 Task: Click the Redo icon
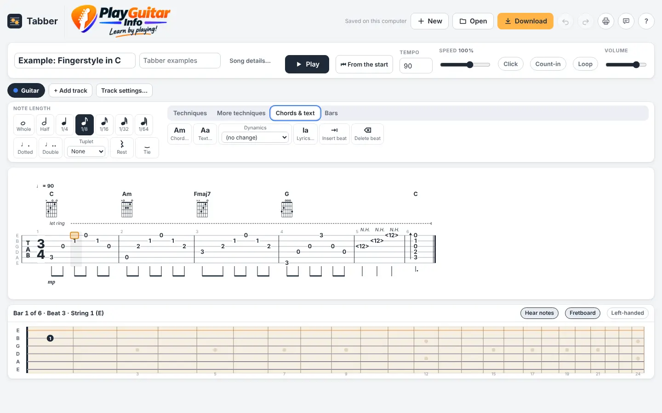click(586, 21)
